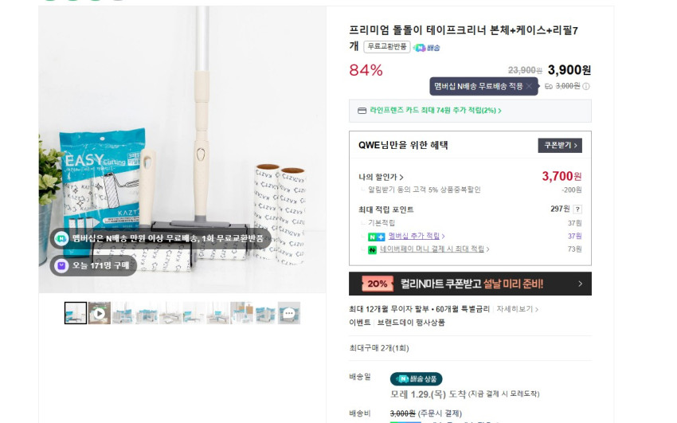The width and height of the screenshot is (677, 423).
Task: Open 라인프렌즈 카드 추가 적립 link
Action: point(436,111)
